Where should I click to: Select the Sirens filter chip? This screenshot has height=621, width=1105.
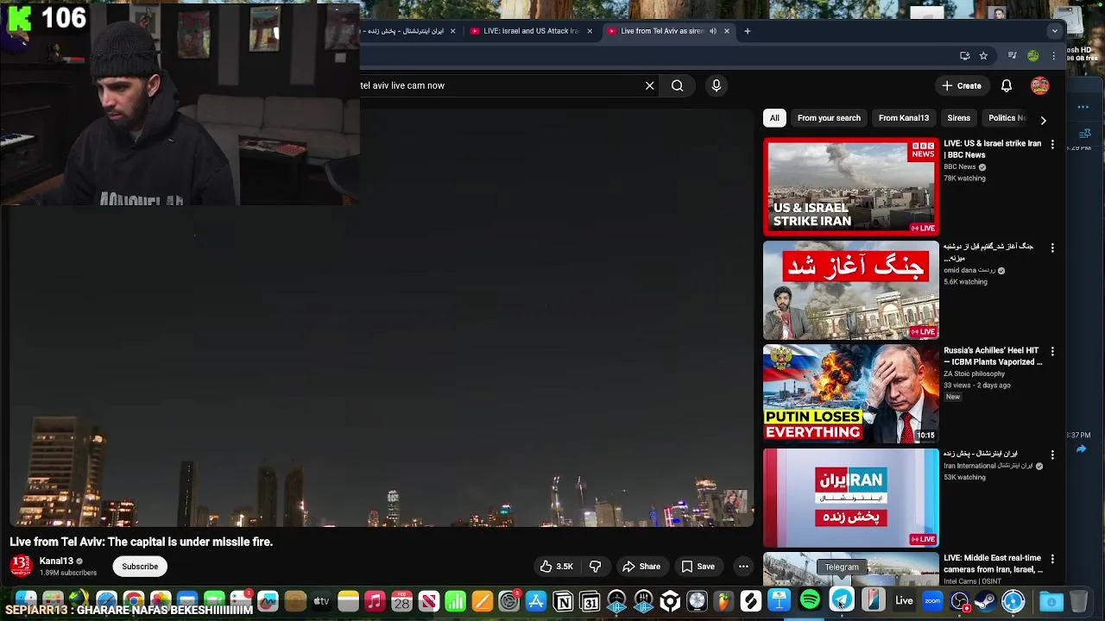tap(958, 118)
